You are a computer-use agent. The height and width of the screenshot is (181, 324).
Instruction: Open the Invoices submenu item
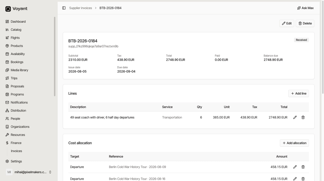click(16, 151)
